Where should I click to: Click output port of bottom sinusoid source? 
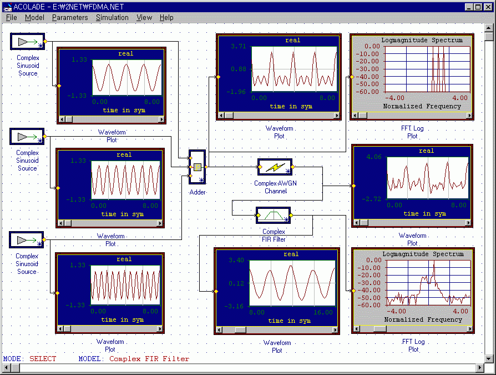coord(44,240)
